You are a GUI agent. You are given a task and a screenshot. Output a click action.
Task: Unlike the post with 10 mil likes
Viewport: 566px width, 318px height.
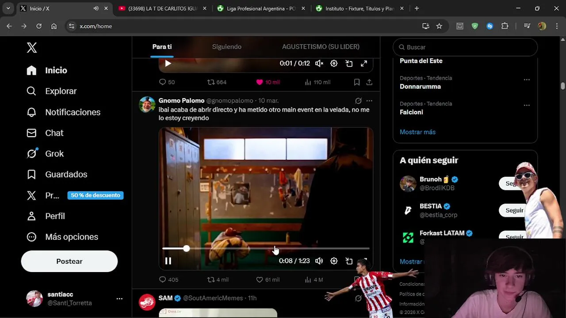[268, 82]
